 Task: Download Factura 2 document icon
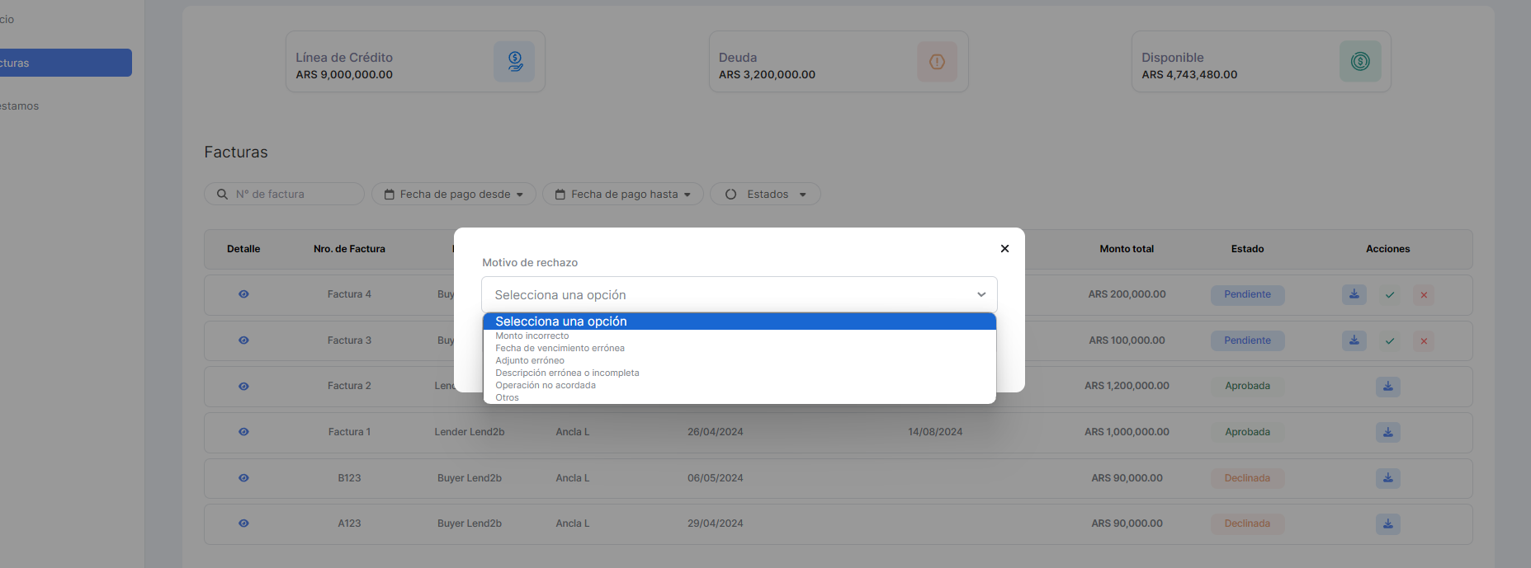(x=1387, y=387)
